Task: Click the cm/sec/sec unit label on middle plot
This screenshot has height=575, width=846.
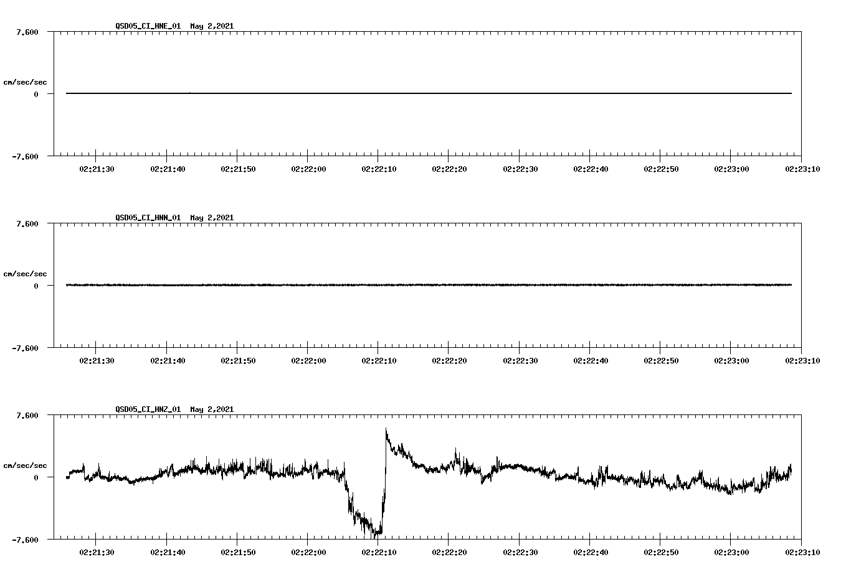Action: pos(26,273)
